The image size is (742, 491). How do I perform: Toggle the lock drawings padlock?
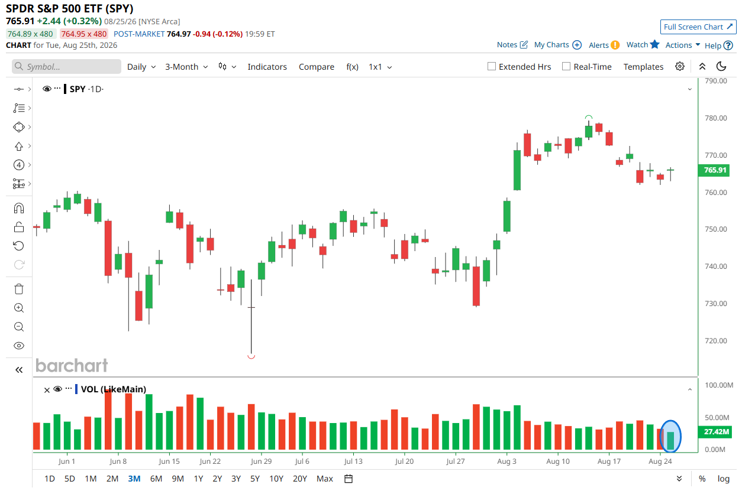click(x=18, y=227)
